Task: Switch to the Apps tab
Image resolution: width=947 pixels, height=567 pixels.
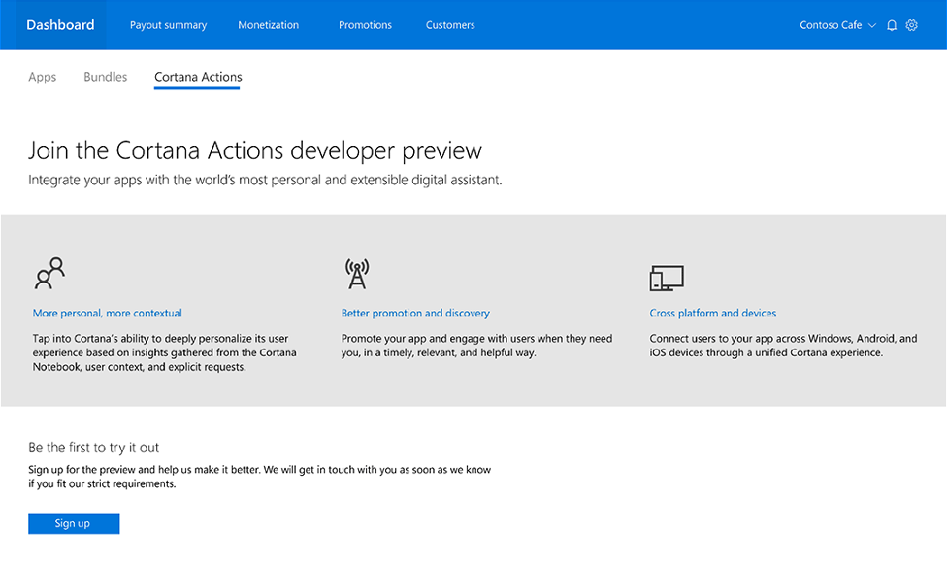Action: (42, 78)
